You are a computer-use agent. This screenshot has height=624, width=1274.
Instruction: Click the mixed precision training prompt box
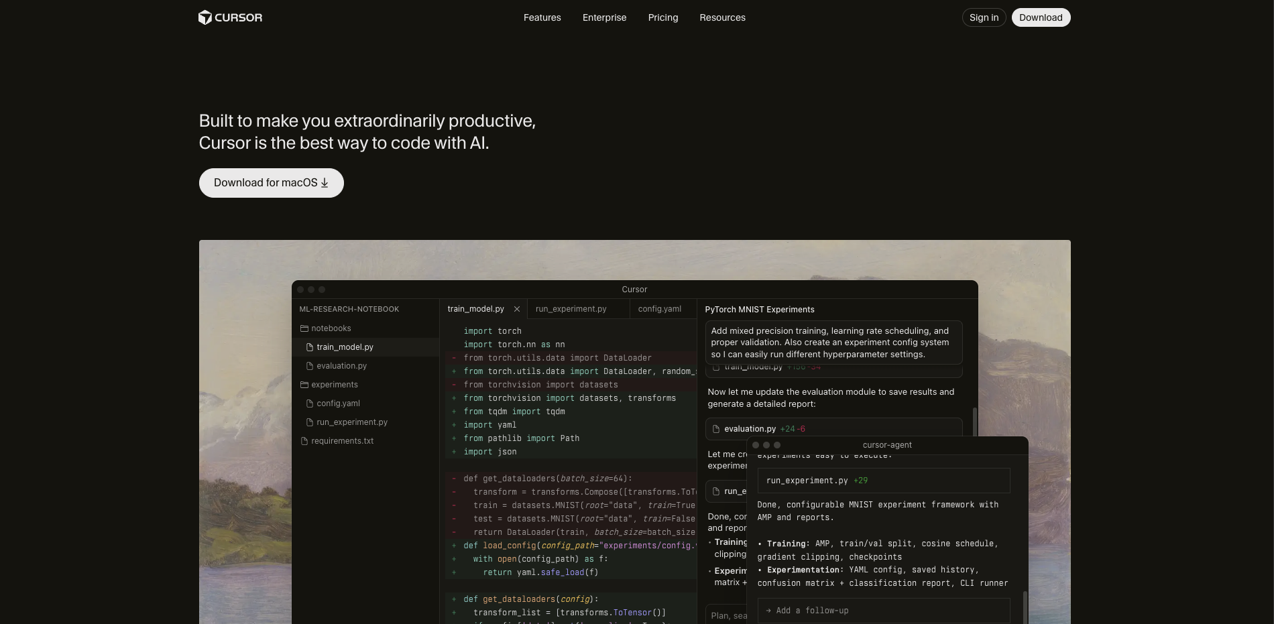pyautogui.click(x=833, y=342)
